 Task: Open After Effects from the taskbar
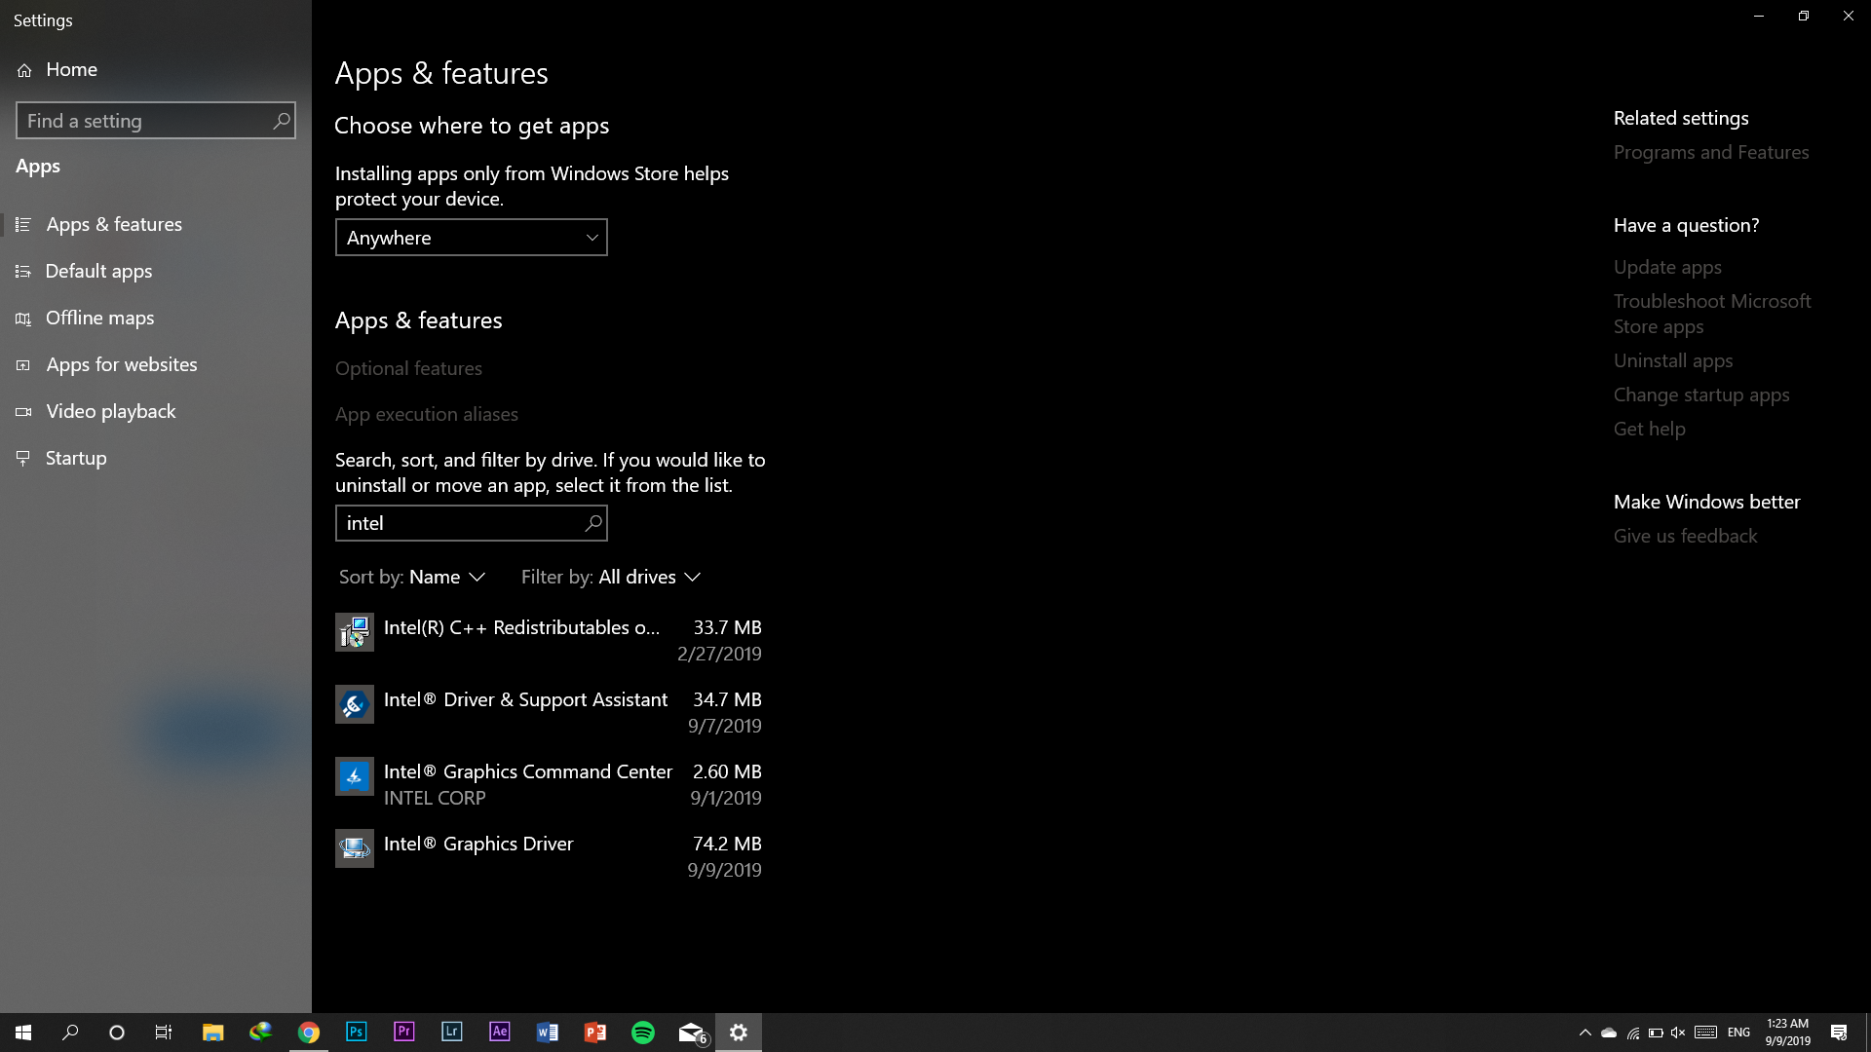tap(499, 1033)
